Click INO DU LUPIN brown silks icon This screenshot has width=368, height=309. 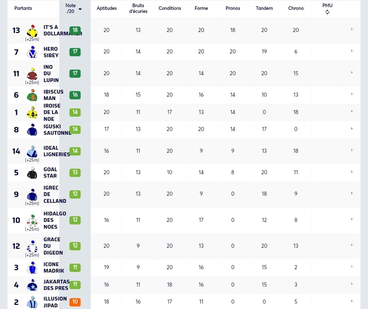point(32,74)
